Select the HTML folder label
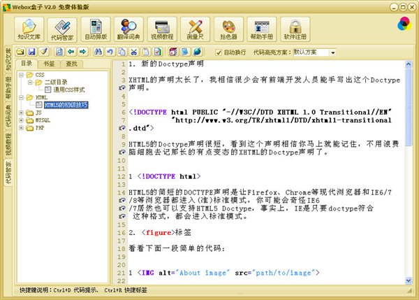This screenshot has width=419, height=300. pos(41,97)
